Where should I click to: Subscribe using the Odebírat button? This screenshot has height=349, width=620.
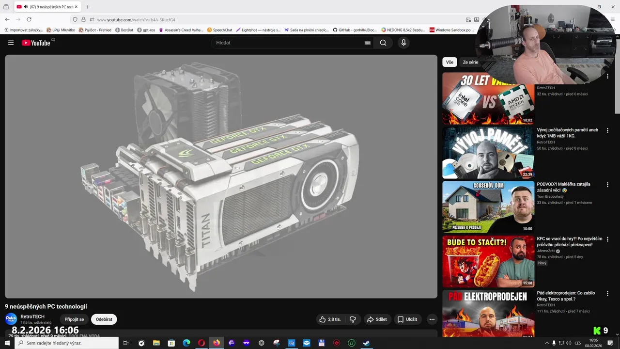coord(104,319)
